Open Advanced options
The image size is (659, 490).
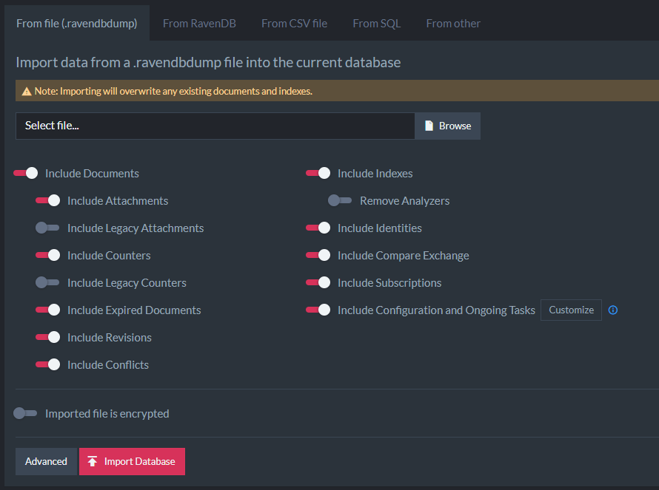click(46, 461)
